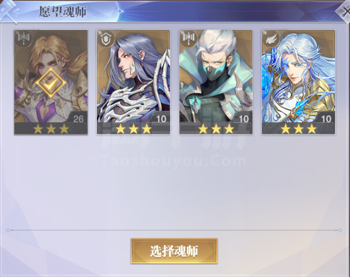Image resolution: width=350 pixels, height=277 pixels.
Task: Click the three-star rating on the masked card
Action: coord(216,129)
